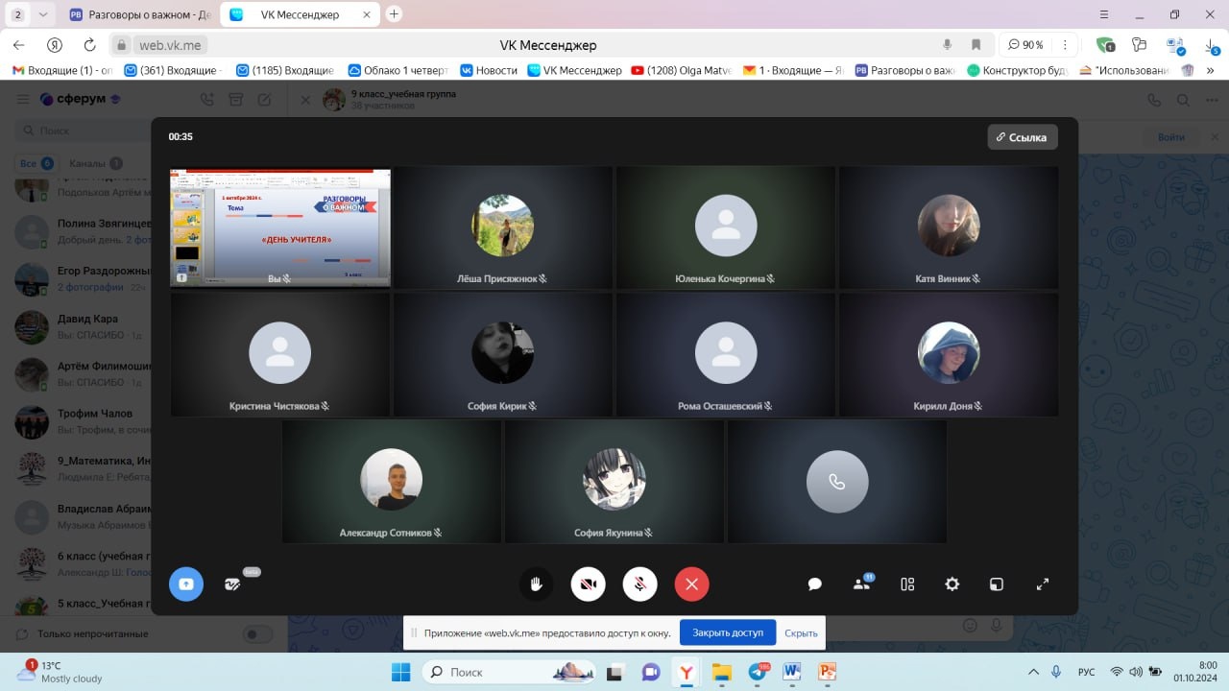Open a new browser tab
This screenshot has height=691, width=1229.
(x=394, y=14)
